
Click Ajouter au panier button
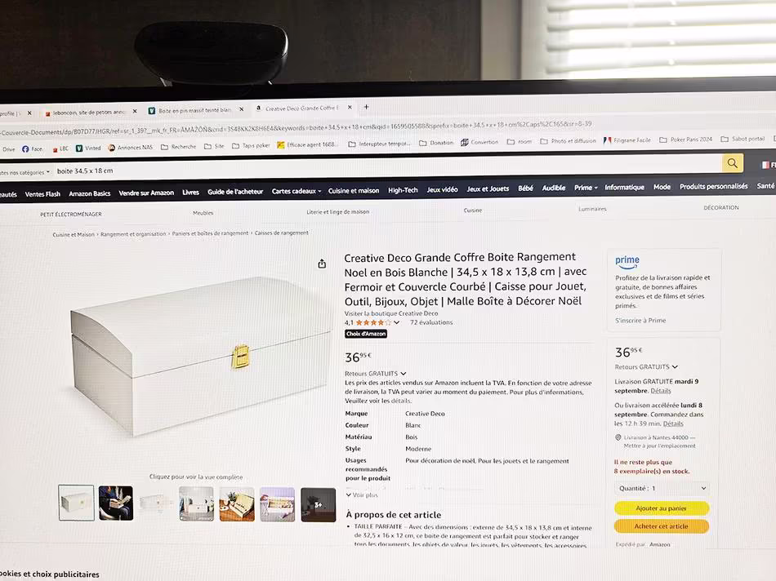tap(662, 508)
